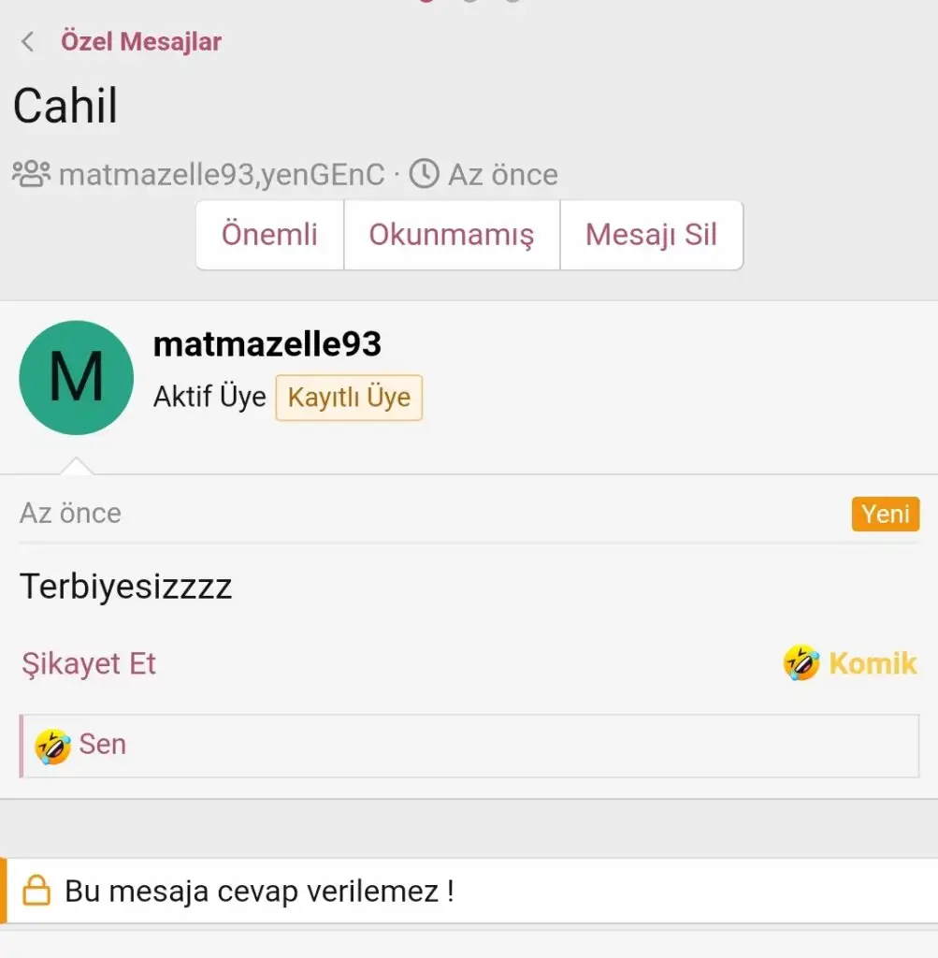The height and width of the screenshot is (958, 938).
Task: Mark message as Okunmamış
Action: point(452,235)
